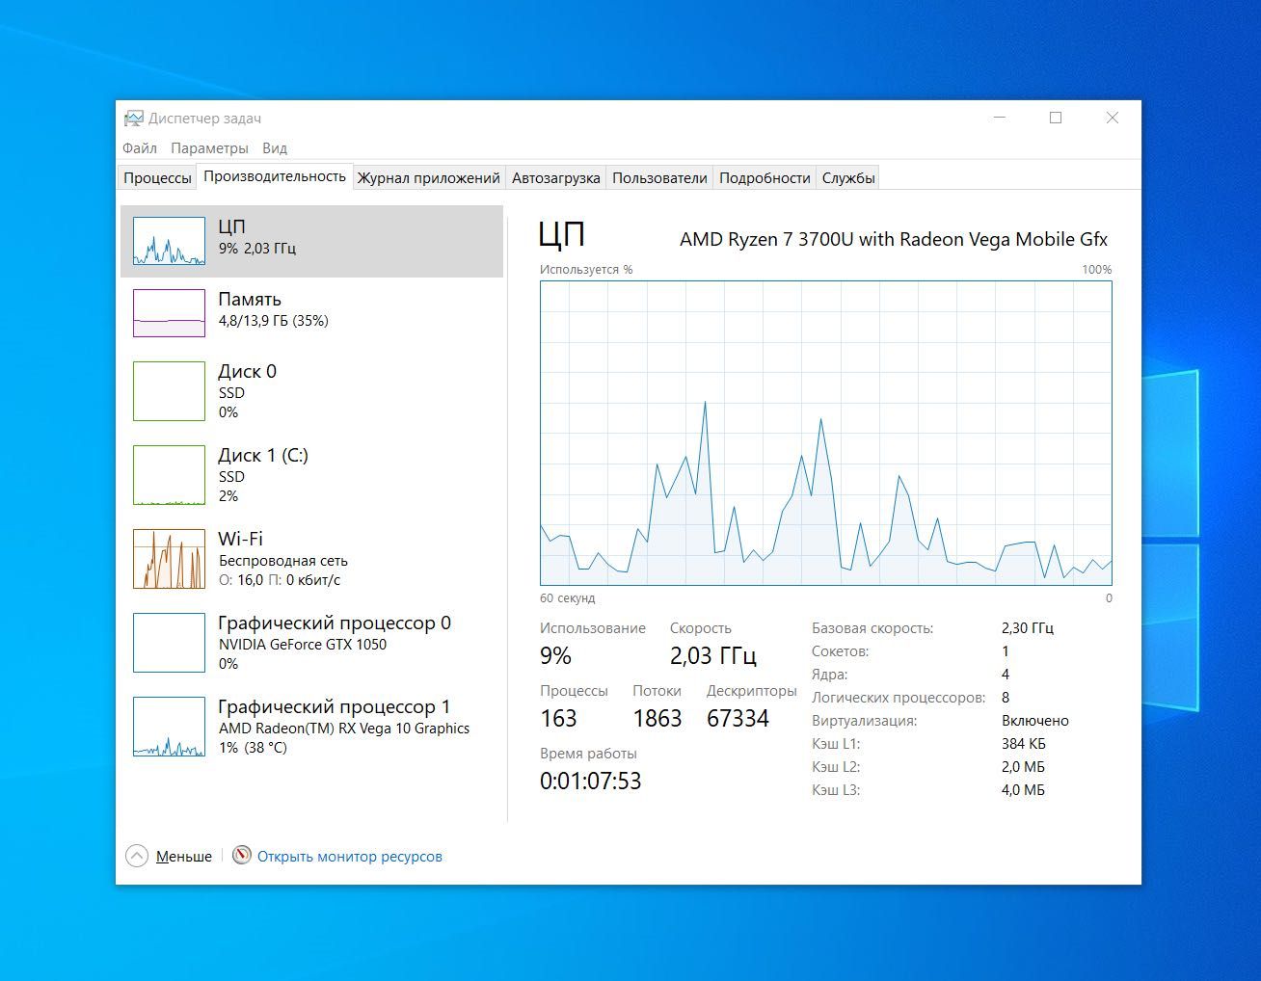Select the Wi-Fi activity graph thumbnail
The image size is (1261, 981).
(169, 559)
